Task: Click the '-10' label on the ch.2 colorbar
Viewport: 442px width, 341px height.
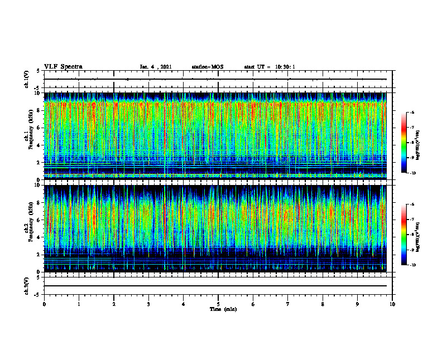Action: 412,265
